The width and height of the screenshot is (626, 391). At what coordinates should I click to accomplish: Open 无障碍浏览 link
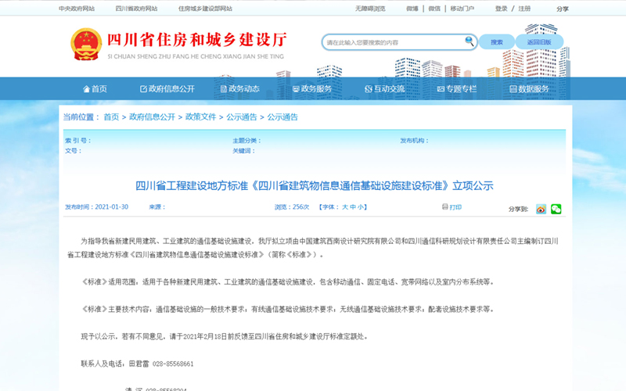coord(370,9)
